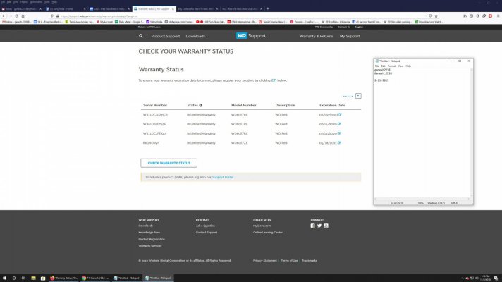Open the Product Support menu
This screenshot has width=502, height=282.
[x=166, y=36]
